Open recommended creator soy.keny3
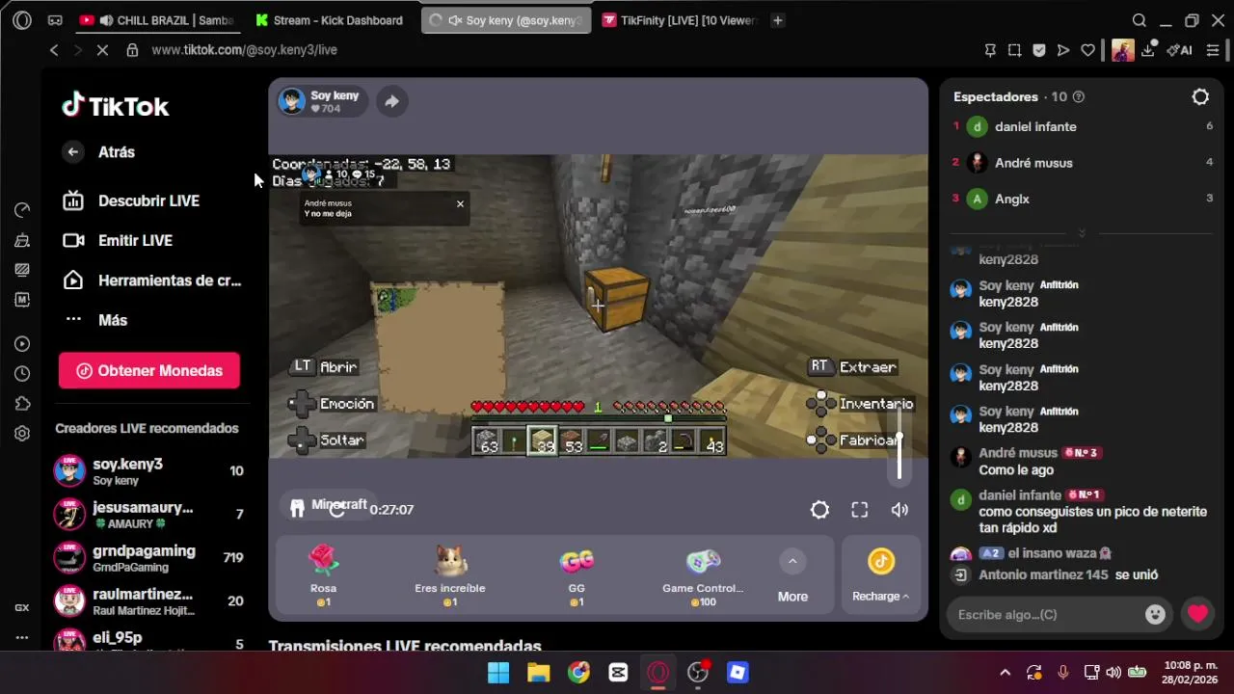1234x694 pixels. 148,471
